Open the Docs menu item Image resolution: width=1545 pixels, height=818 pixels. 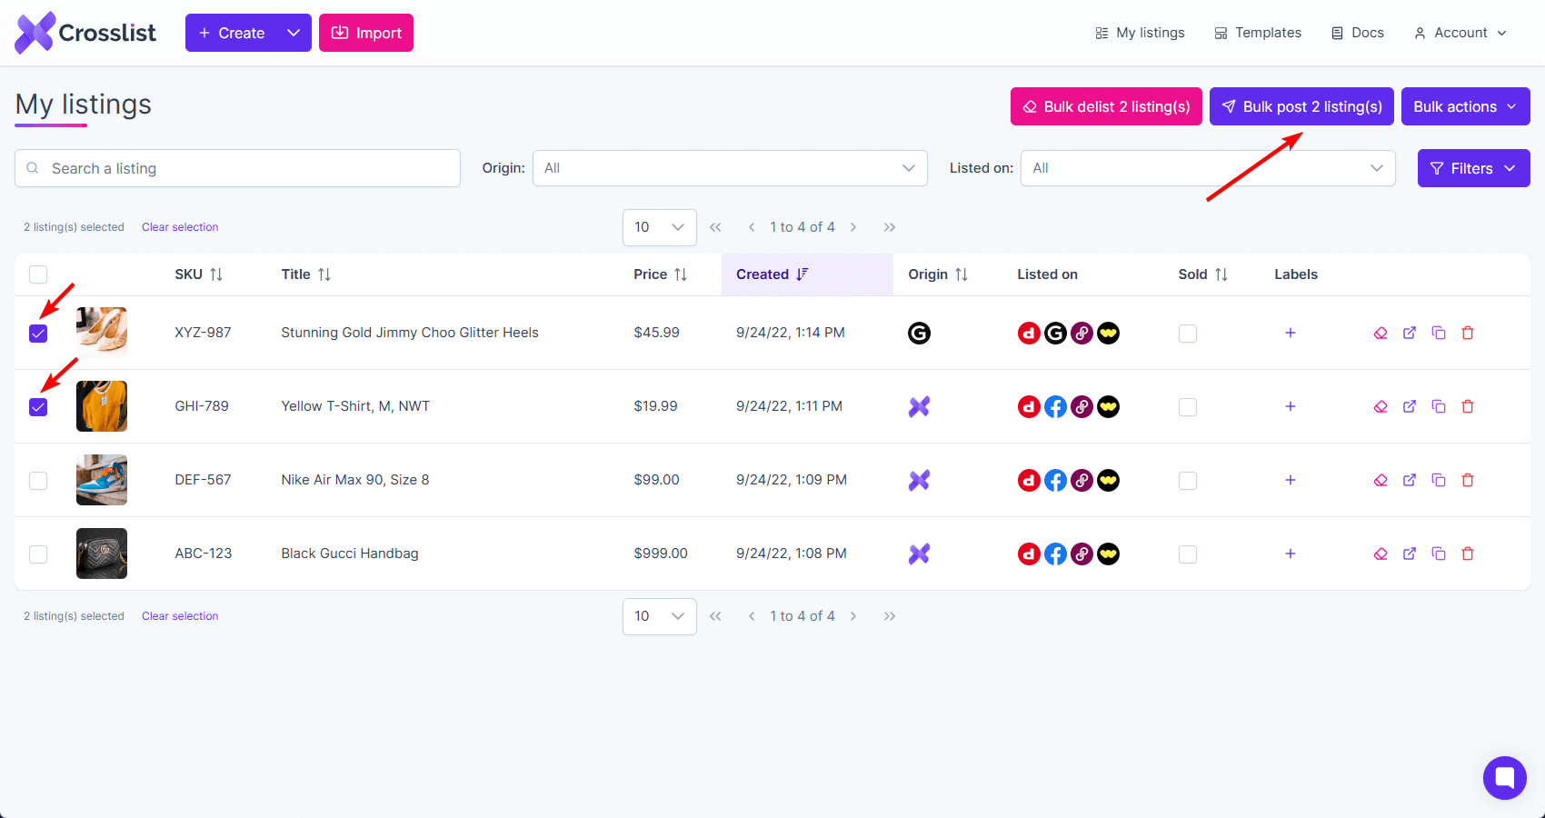click(1358, 33)
